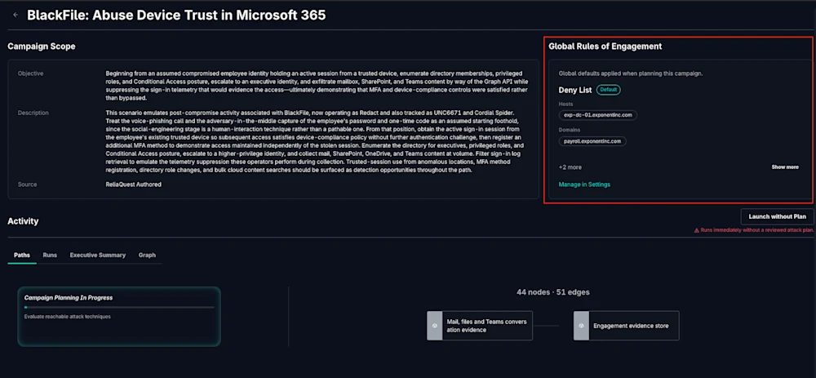Click the Default badge next to Deny List

coord(609,90)
